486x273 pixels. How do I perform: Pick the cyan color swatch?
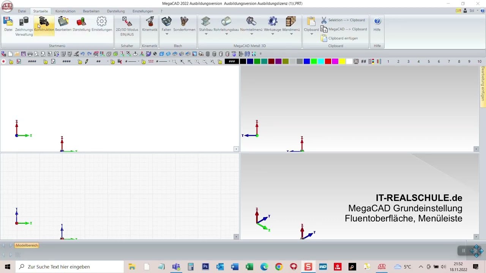point(321,61)
